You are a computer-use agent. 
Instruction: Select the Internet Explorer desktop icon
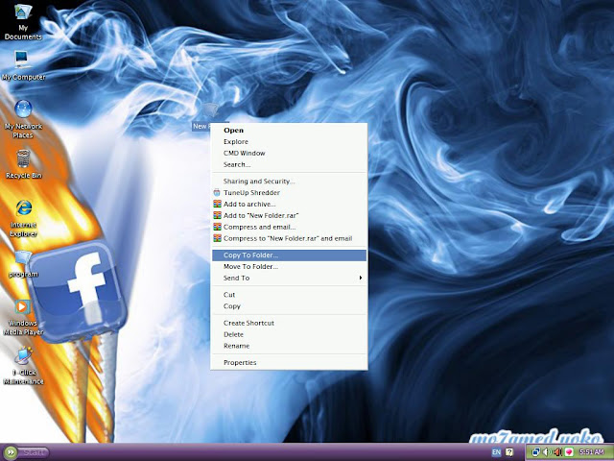coord(23,218)
